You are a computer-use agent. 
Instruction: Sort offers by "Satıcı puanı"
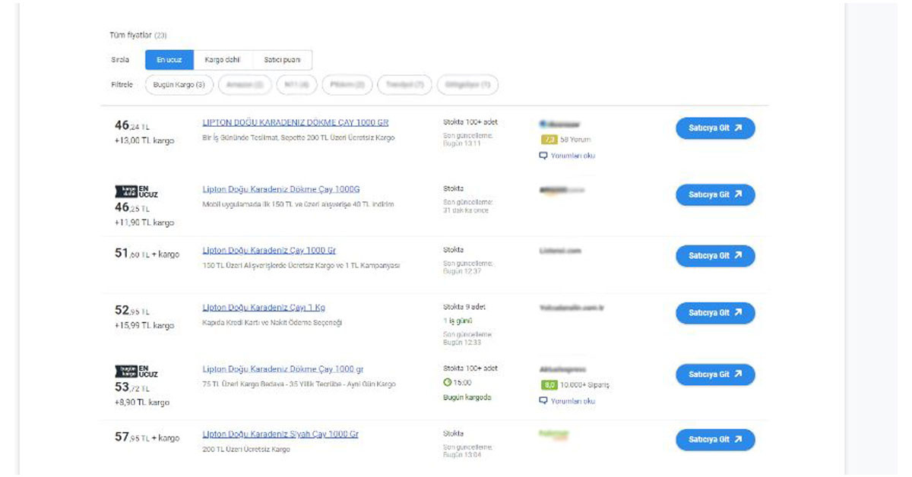coord(282,60)
